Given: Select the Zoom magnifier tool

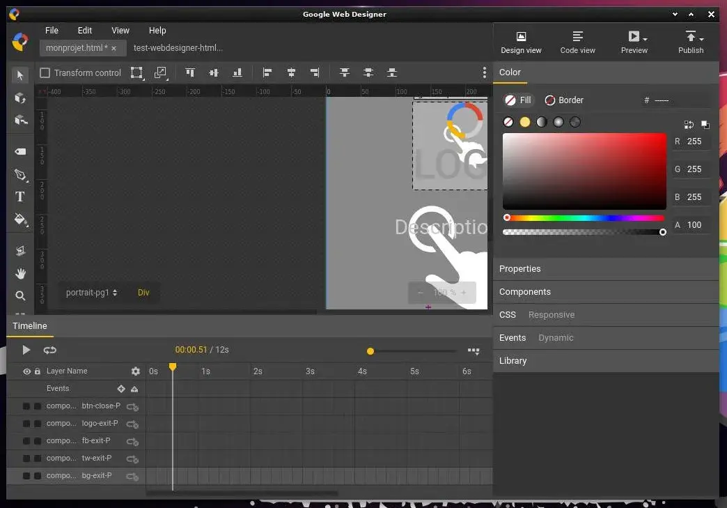Looking at the screenshot, I should click(x=20, y=295).
